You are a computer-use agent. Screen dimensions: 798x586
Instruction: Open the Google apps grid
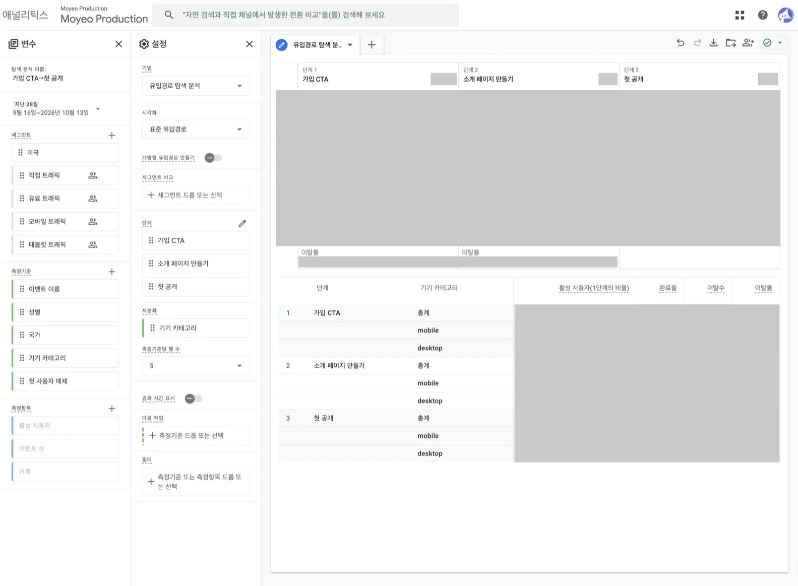740,15
